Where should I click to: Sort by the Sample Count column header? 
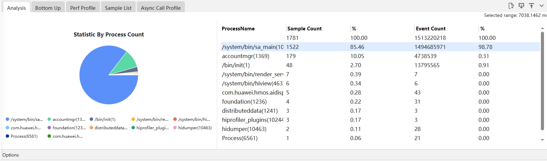(304, 29)
